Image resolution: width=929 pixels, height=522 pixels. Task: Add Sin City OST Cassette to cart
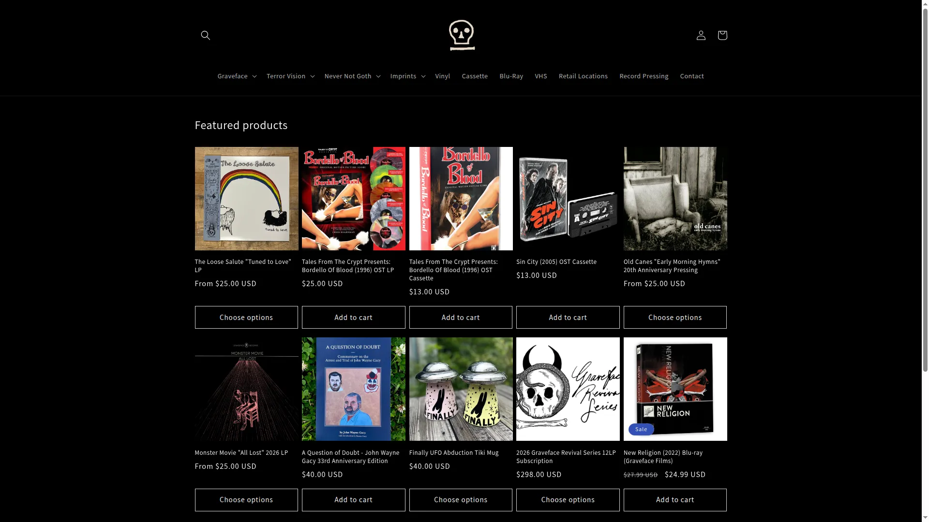tap(568, 318)
